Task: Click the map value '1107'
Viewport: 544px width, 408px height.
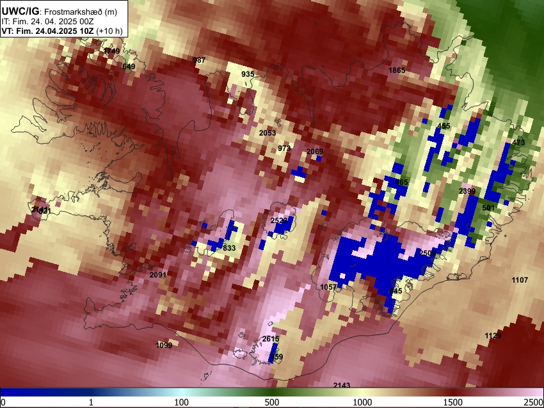Action: pyautogui.click(x=520, y=279)
